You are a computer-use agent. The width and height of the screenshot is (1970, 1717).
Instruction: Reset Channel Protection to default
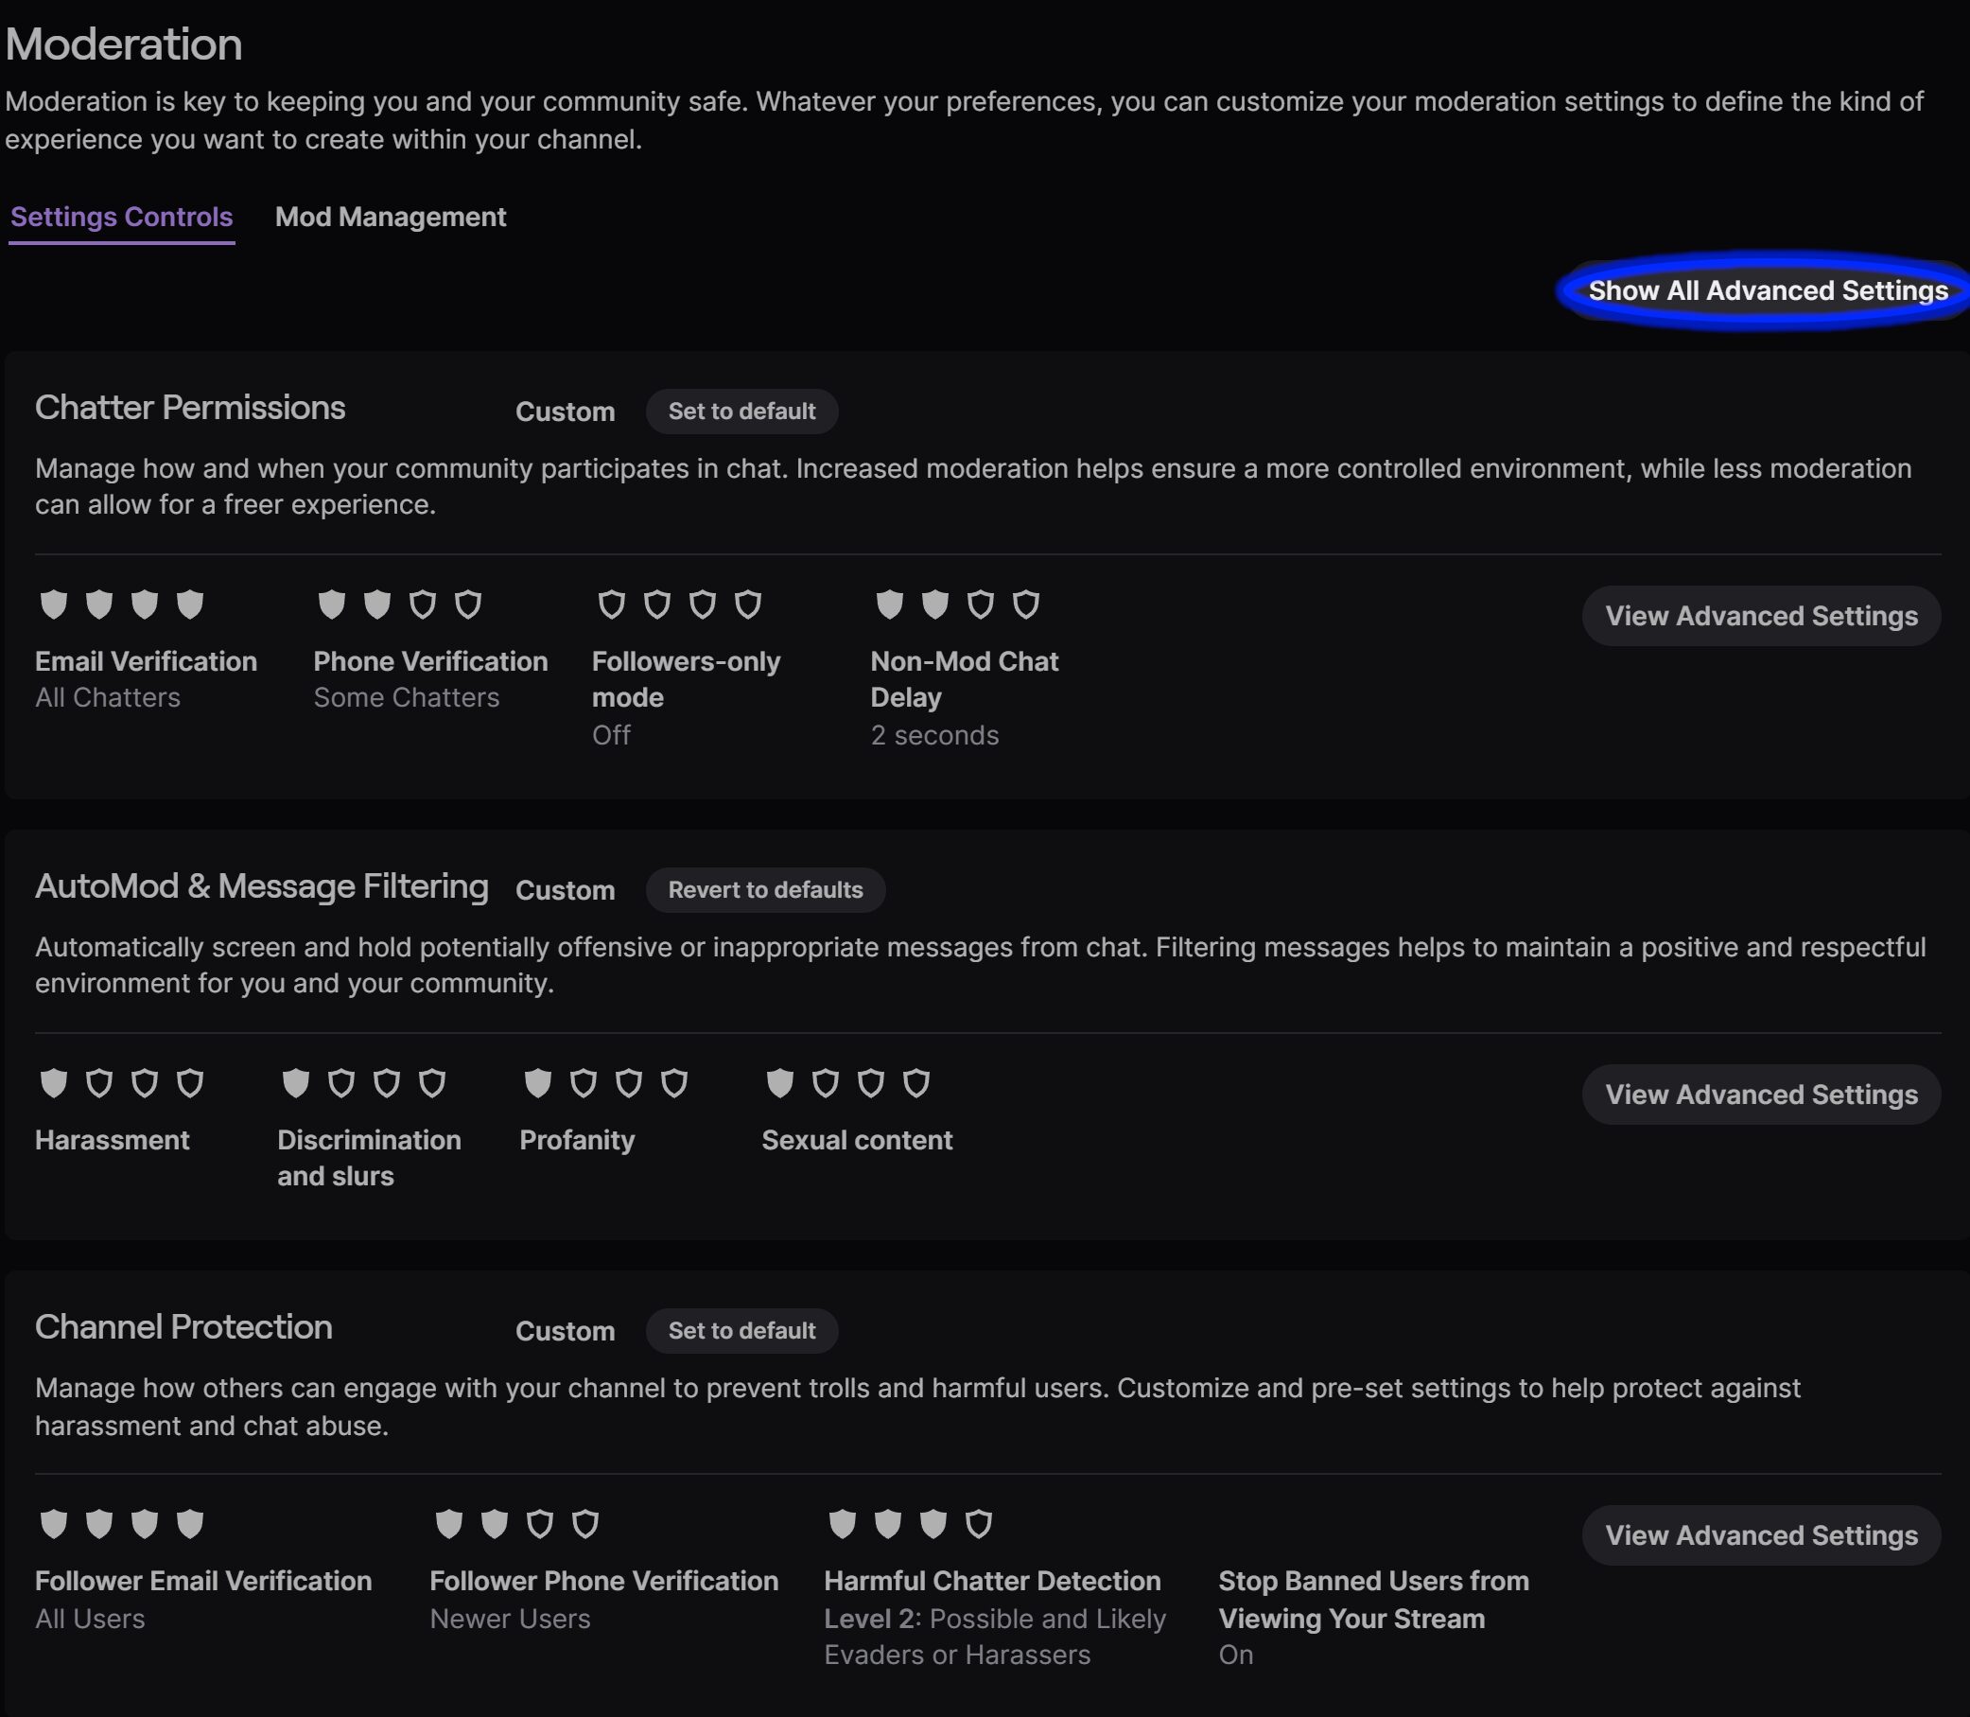point(741,1331)
